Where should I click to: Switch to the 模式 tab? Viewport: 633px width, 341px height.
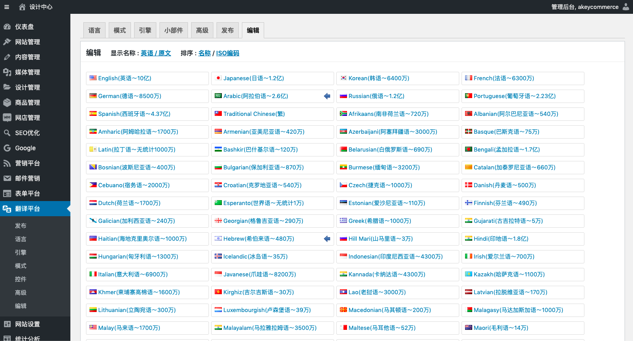tap(120, 30)
